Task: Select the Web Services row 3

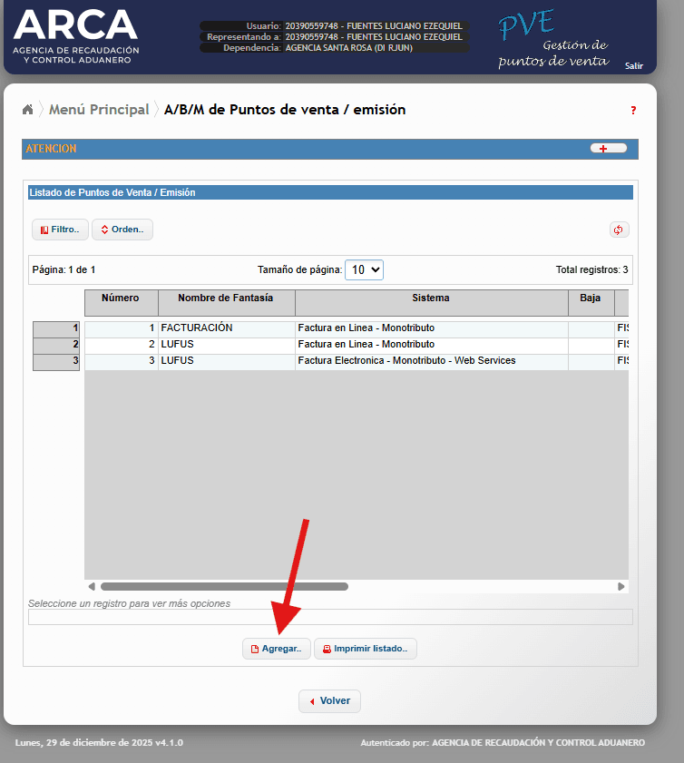Action: [x=406, y=361]
